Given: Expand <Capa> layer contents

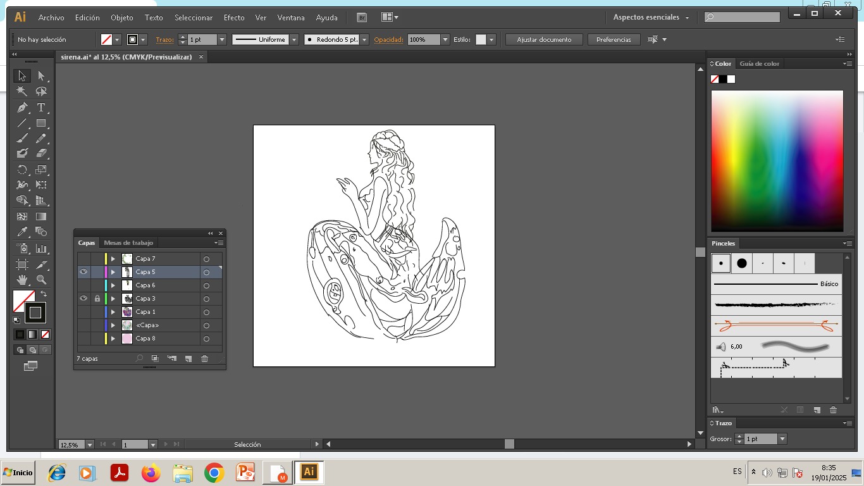Looking at the screenshot, I should tap(113, 325).
